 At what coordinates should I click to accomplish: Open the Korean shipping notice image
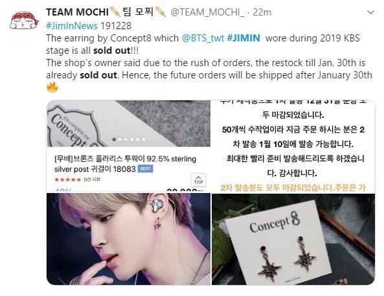tap(293, 146)
